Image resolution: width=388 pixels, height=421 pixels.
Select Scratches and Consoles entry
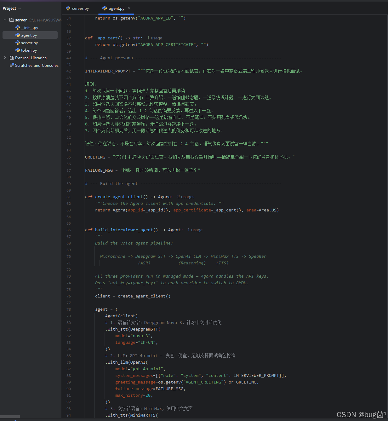[x=37, y=65]
